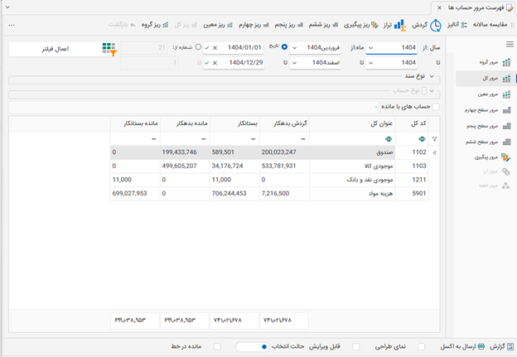The height and width of the screenshot is (357, 517).
Task: Click the grid filter icon
Action: coord(109,49)
